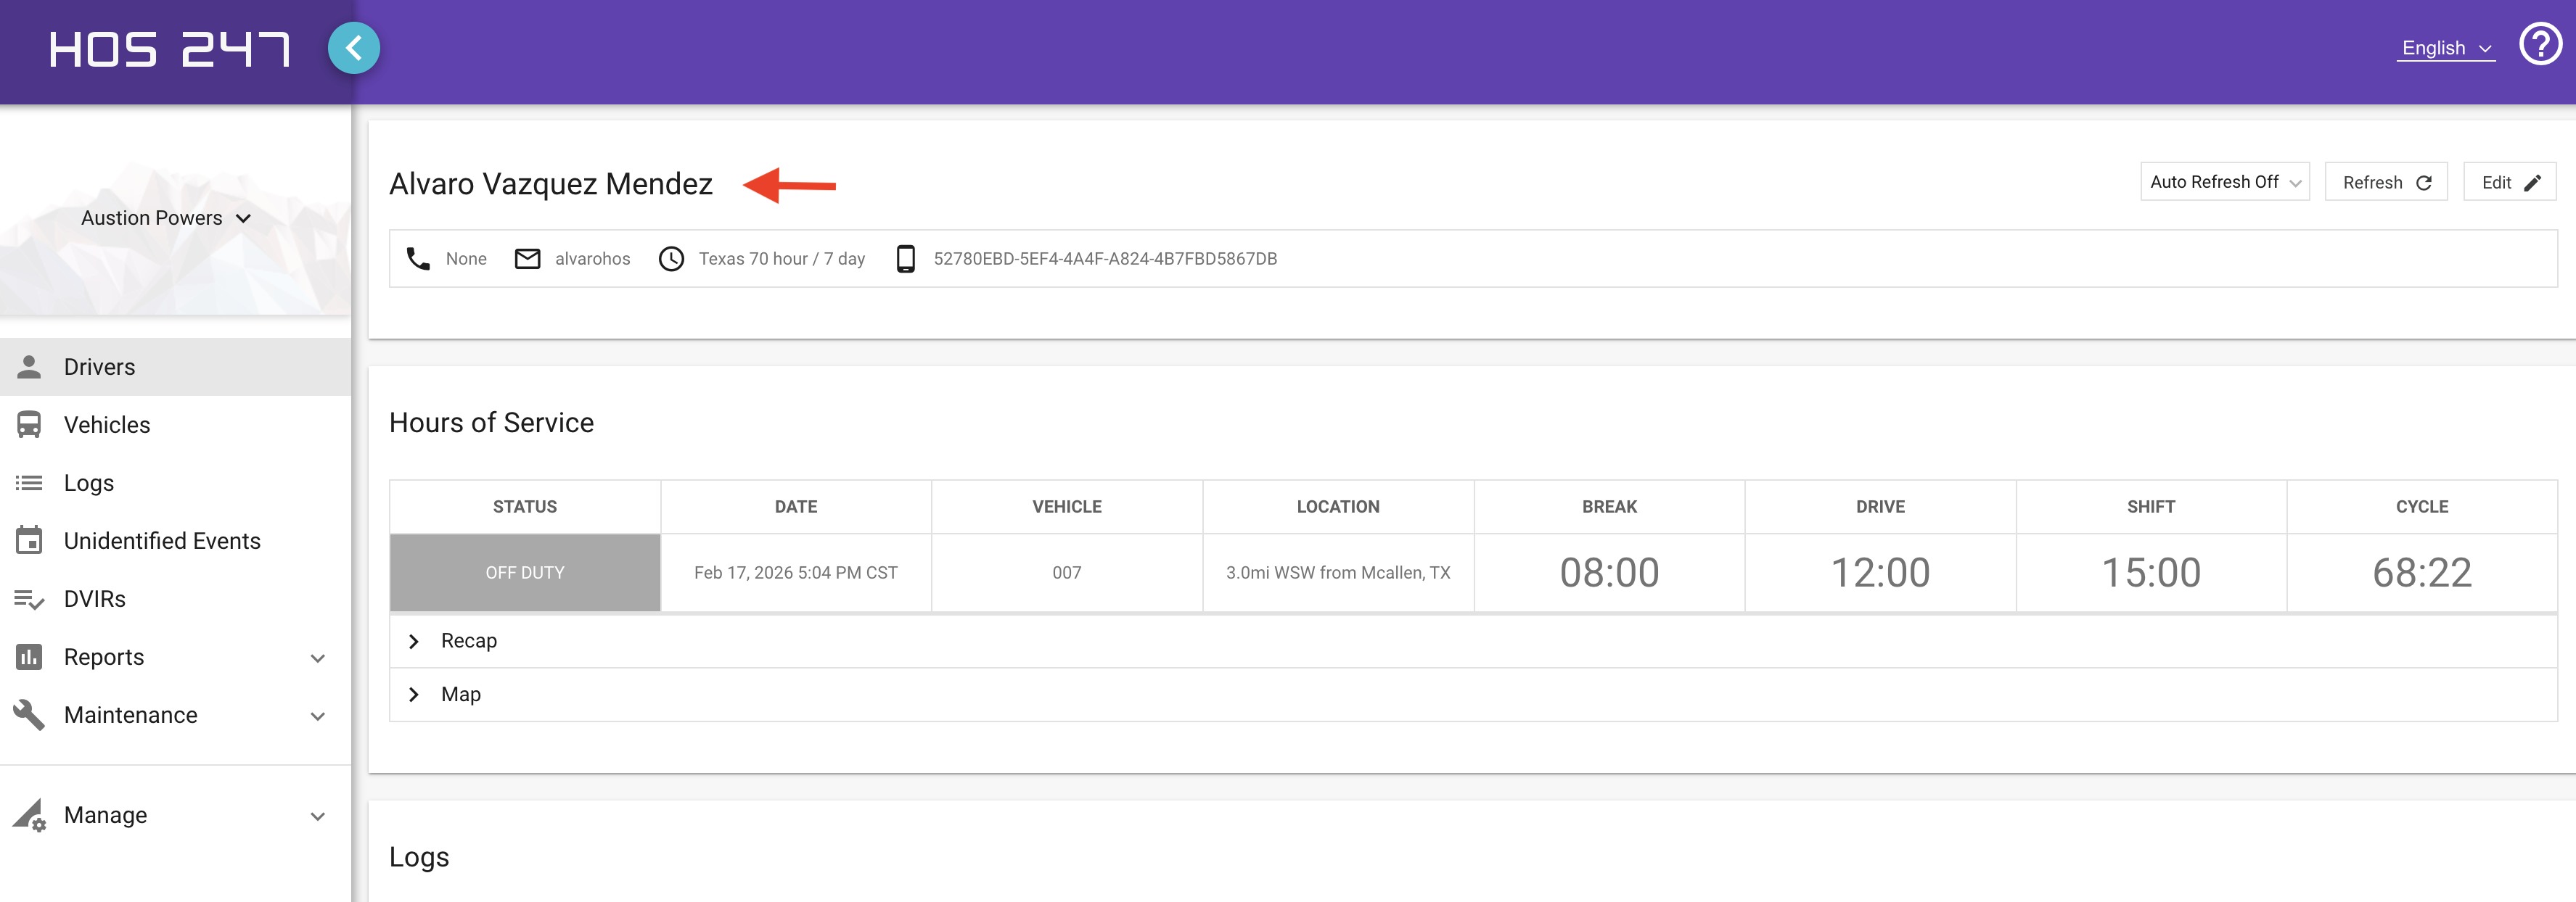Expand the Maintenance submenu chevron
The width and height of the screenshot is (2576, 902).
coord(318,716)
